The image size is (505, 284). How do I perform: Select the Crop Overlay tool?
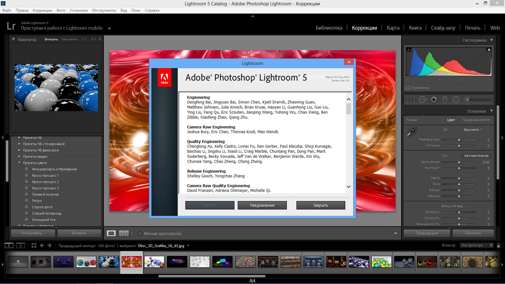pyautogui.click(x=411, y=100)
